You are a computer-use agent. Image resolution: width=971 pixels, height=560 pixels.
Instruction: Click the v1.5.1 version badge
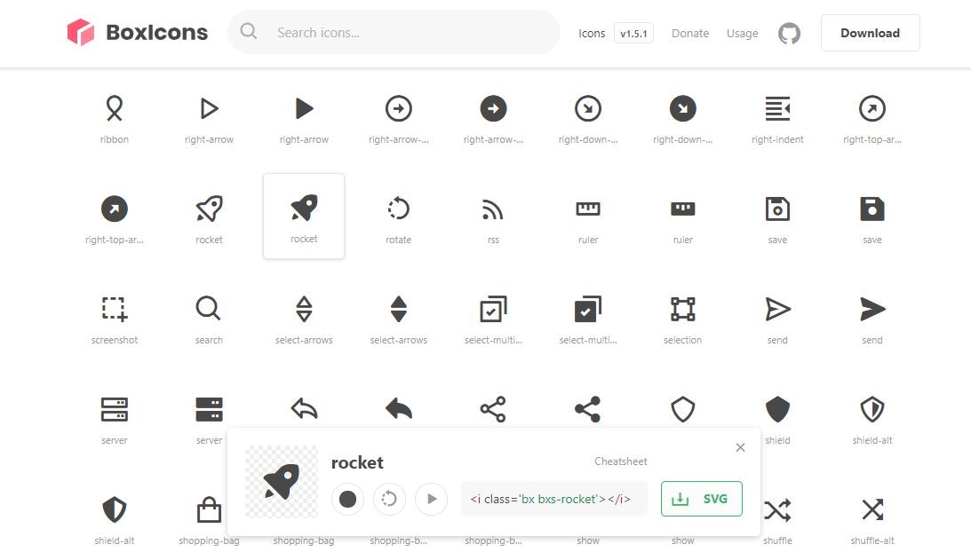tap(633, 32)
